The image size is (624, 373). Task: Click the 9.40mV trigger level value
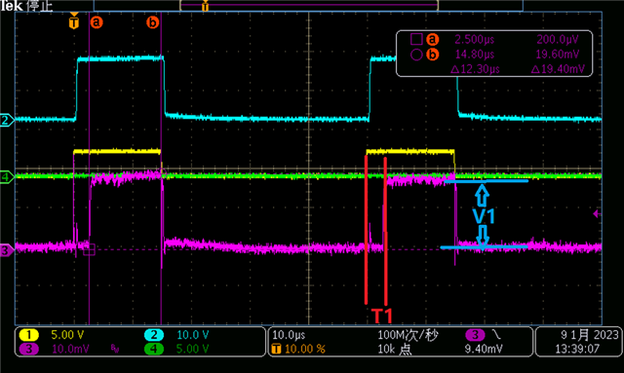(484, 350)
